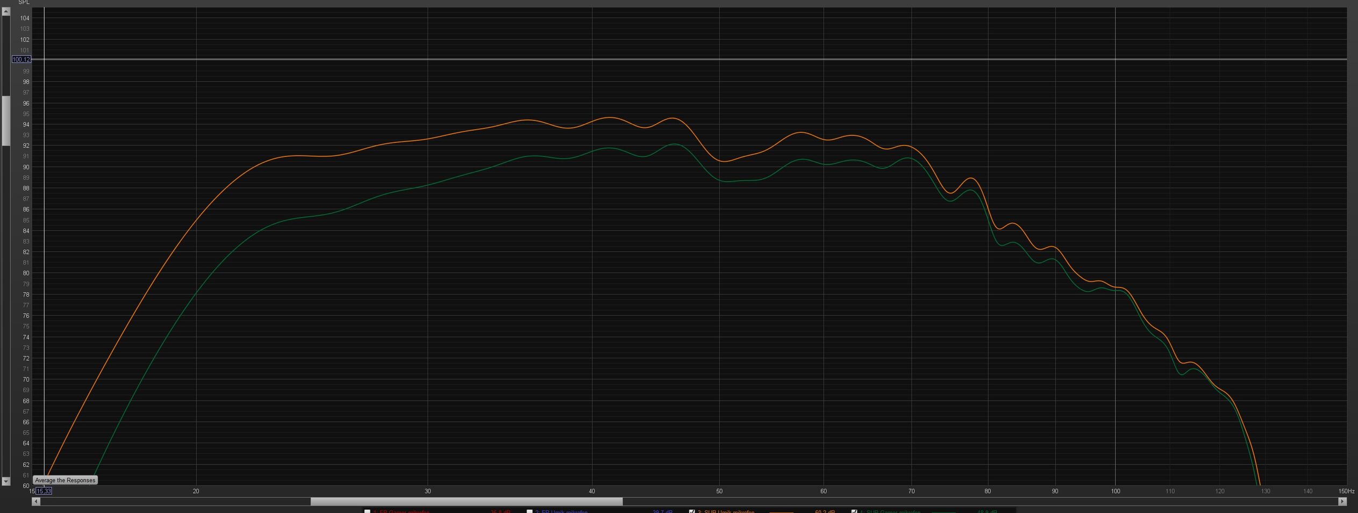Click the Average the Responses button
Viewport: 1358px width, 513px height.
point(65,480)
